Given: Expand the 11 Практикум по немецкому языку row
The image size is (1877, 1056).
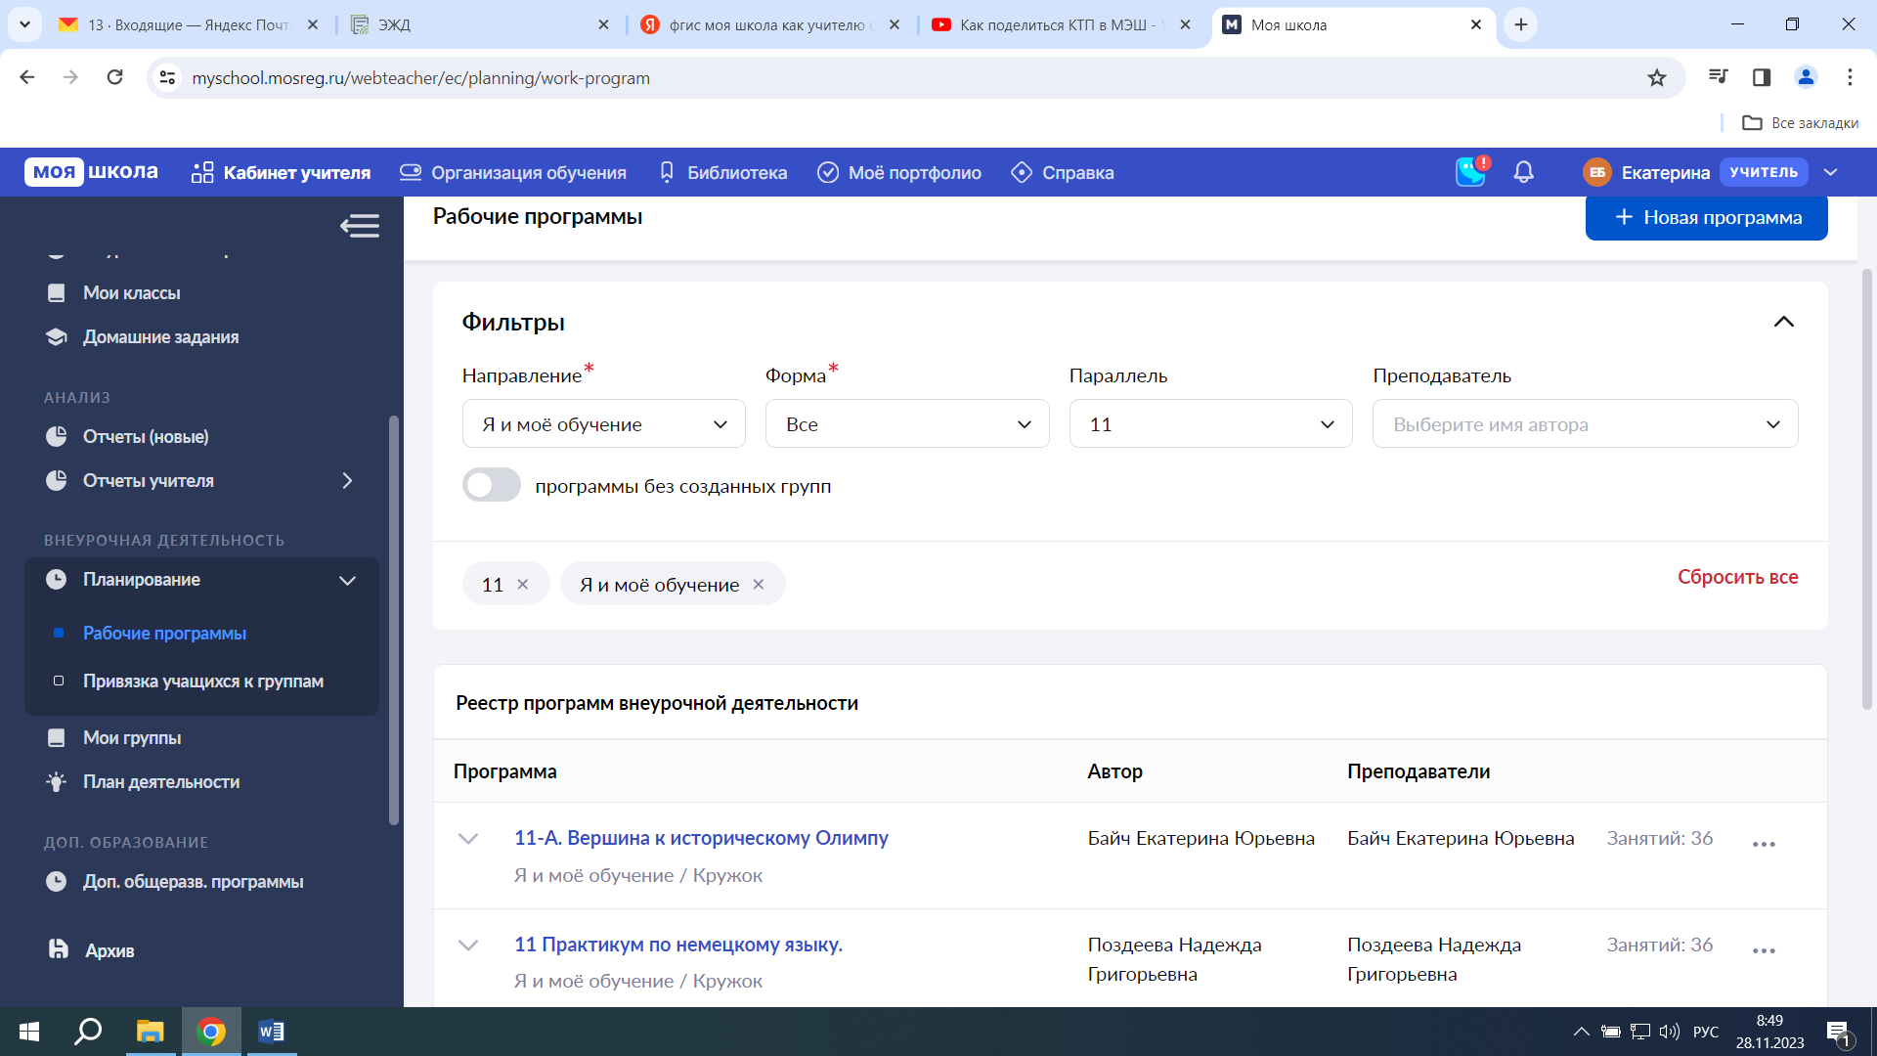Looking at the screenshot, I should [x=468, y=946].
